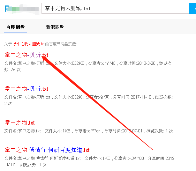The width and height of the screenshot is (196, 171).
Task: Open first 掌中之物-贝昕.txt result shared by dm**45
Action: (x=26, y=55)
